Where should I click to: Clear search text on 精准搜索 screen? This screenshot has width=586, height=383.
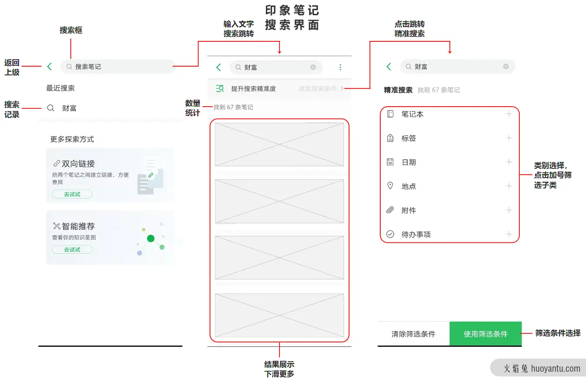[x=506, y=67]
